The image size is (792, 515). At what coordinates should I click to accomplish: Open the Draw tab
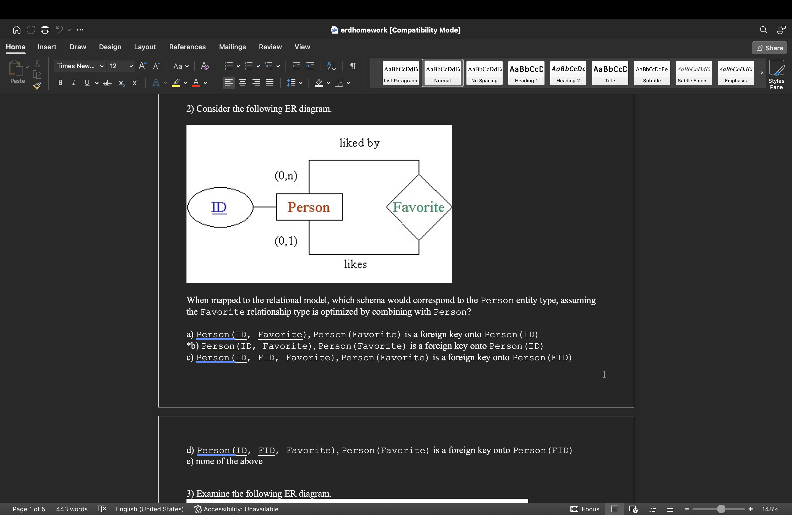78,47
